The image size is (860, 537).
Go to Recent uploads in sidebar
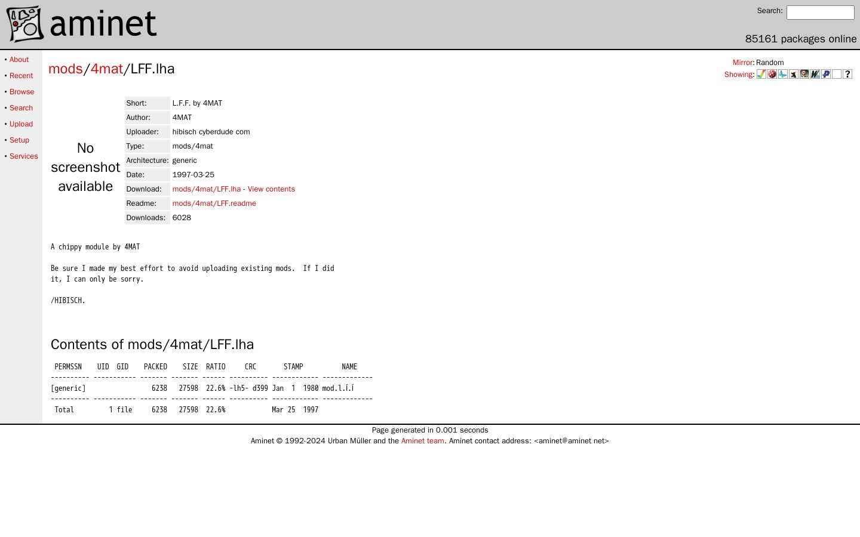pos(21,76)
